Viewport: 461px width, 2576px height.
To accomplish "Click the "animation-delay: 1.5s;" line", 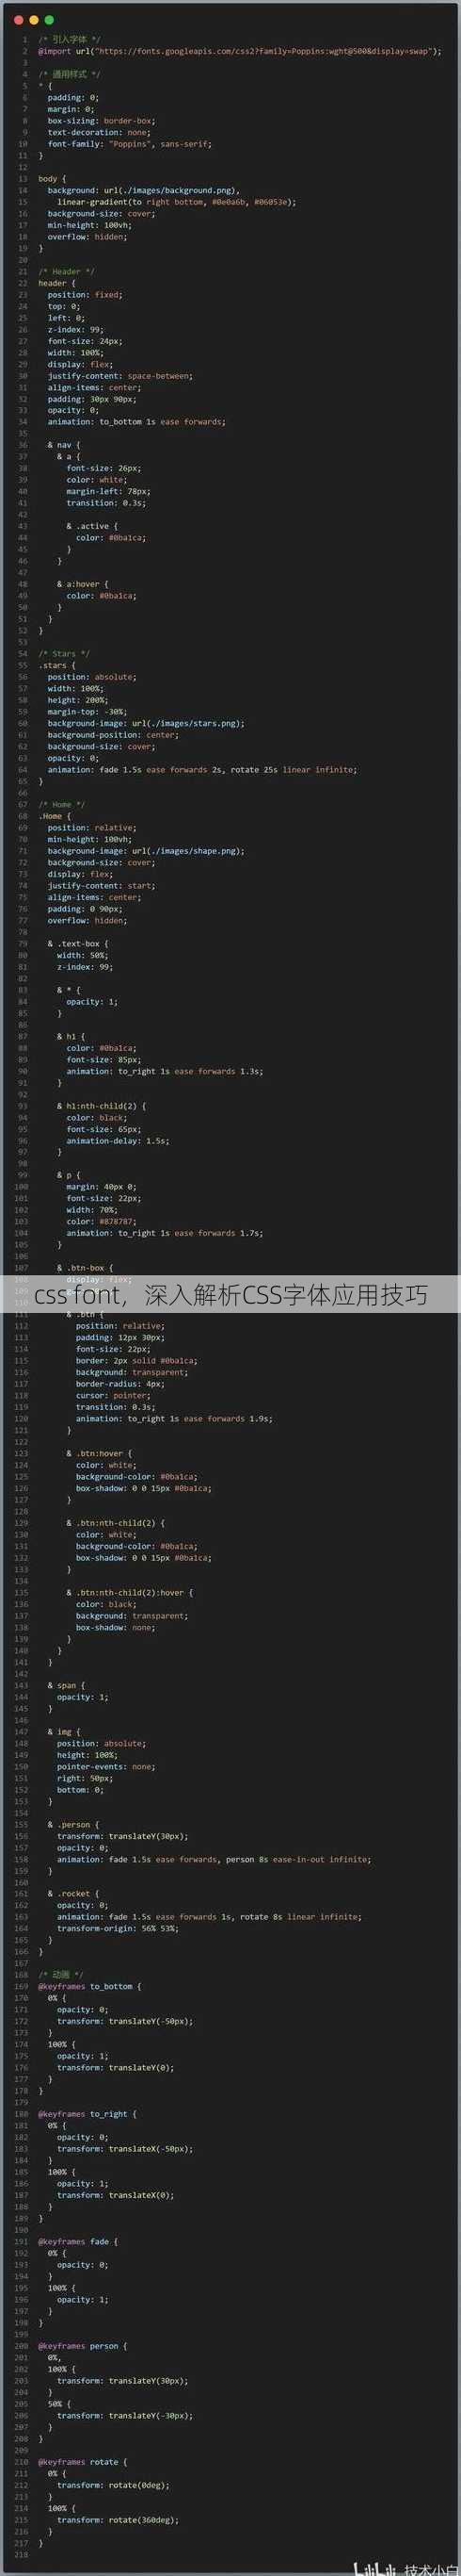I will 118,1141.
